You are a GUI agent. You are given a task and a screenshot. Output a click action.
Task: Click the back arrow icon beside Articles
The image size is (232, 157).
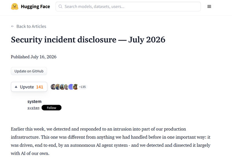coord(13,26)
